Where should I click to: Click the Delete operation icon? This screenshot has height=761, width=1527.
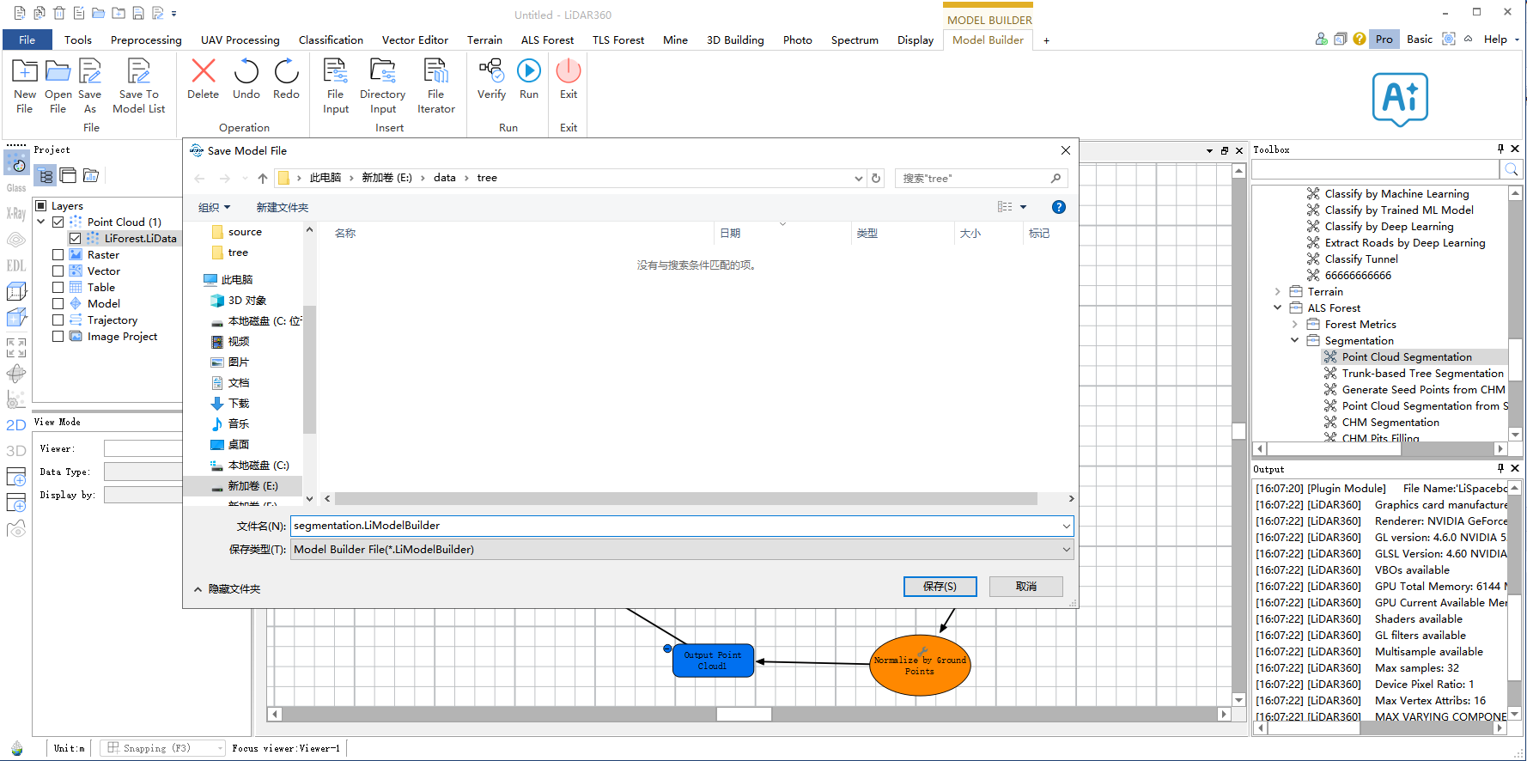(x=204, y=71)
